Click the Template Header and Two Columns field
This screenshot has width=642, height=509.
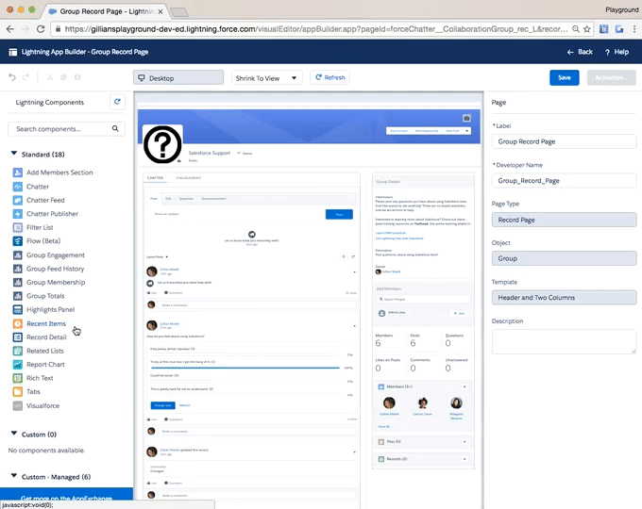[564, 298]
